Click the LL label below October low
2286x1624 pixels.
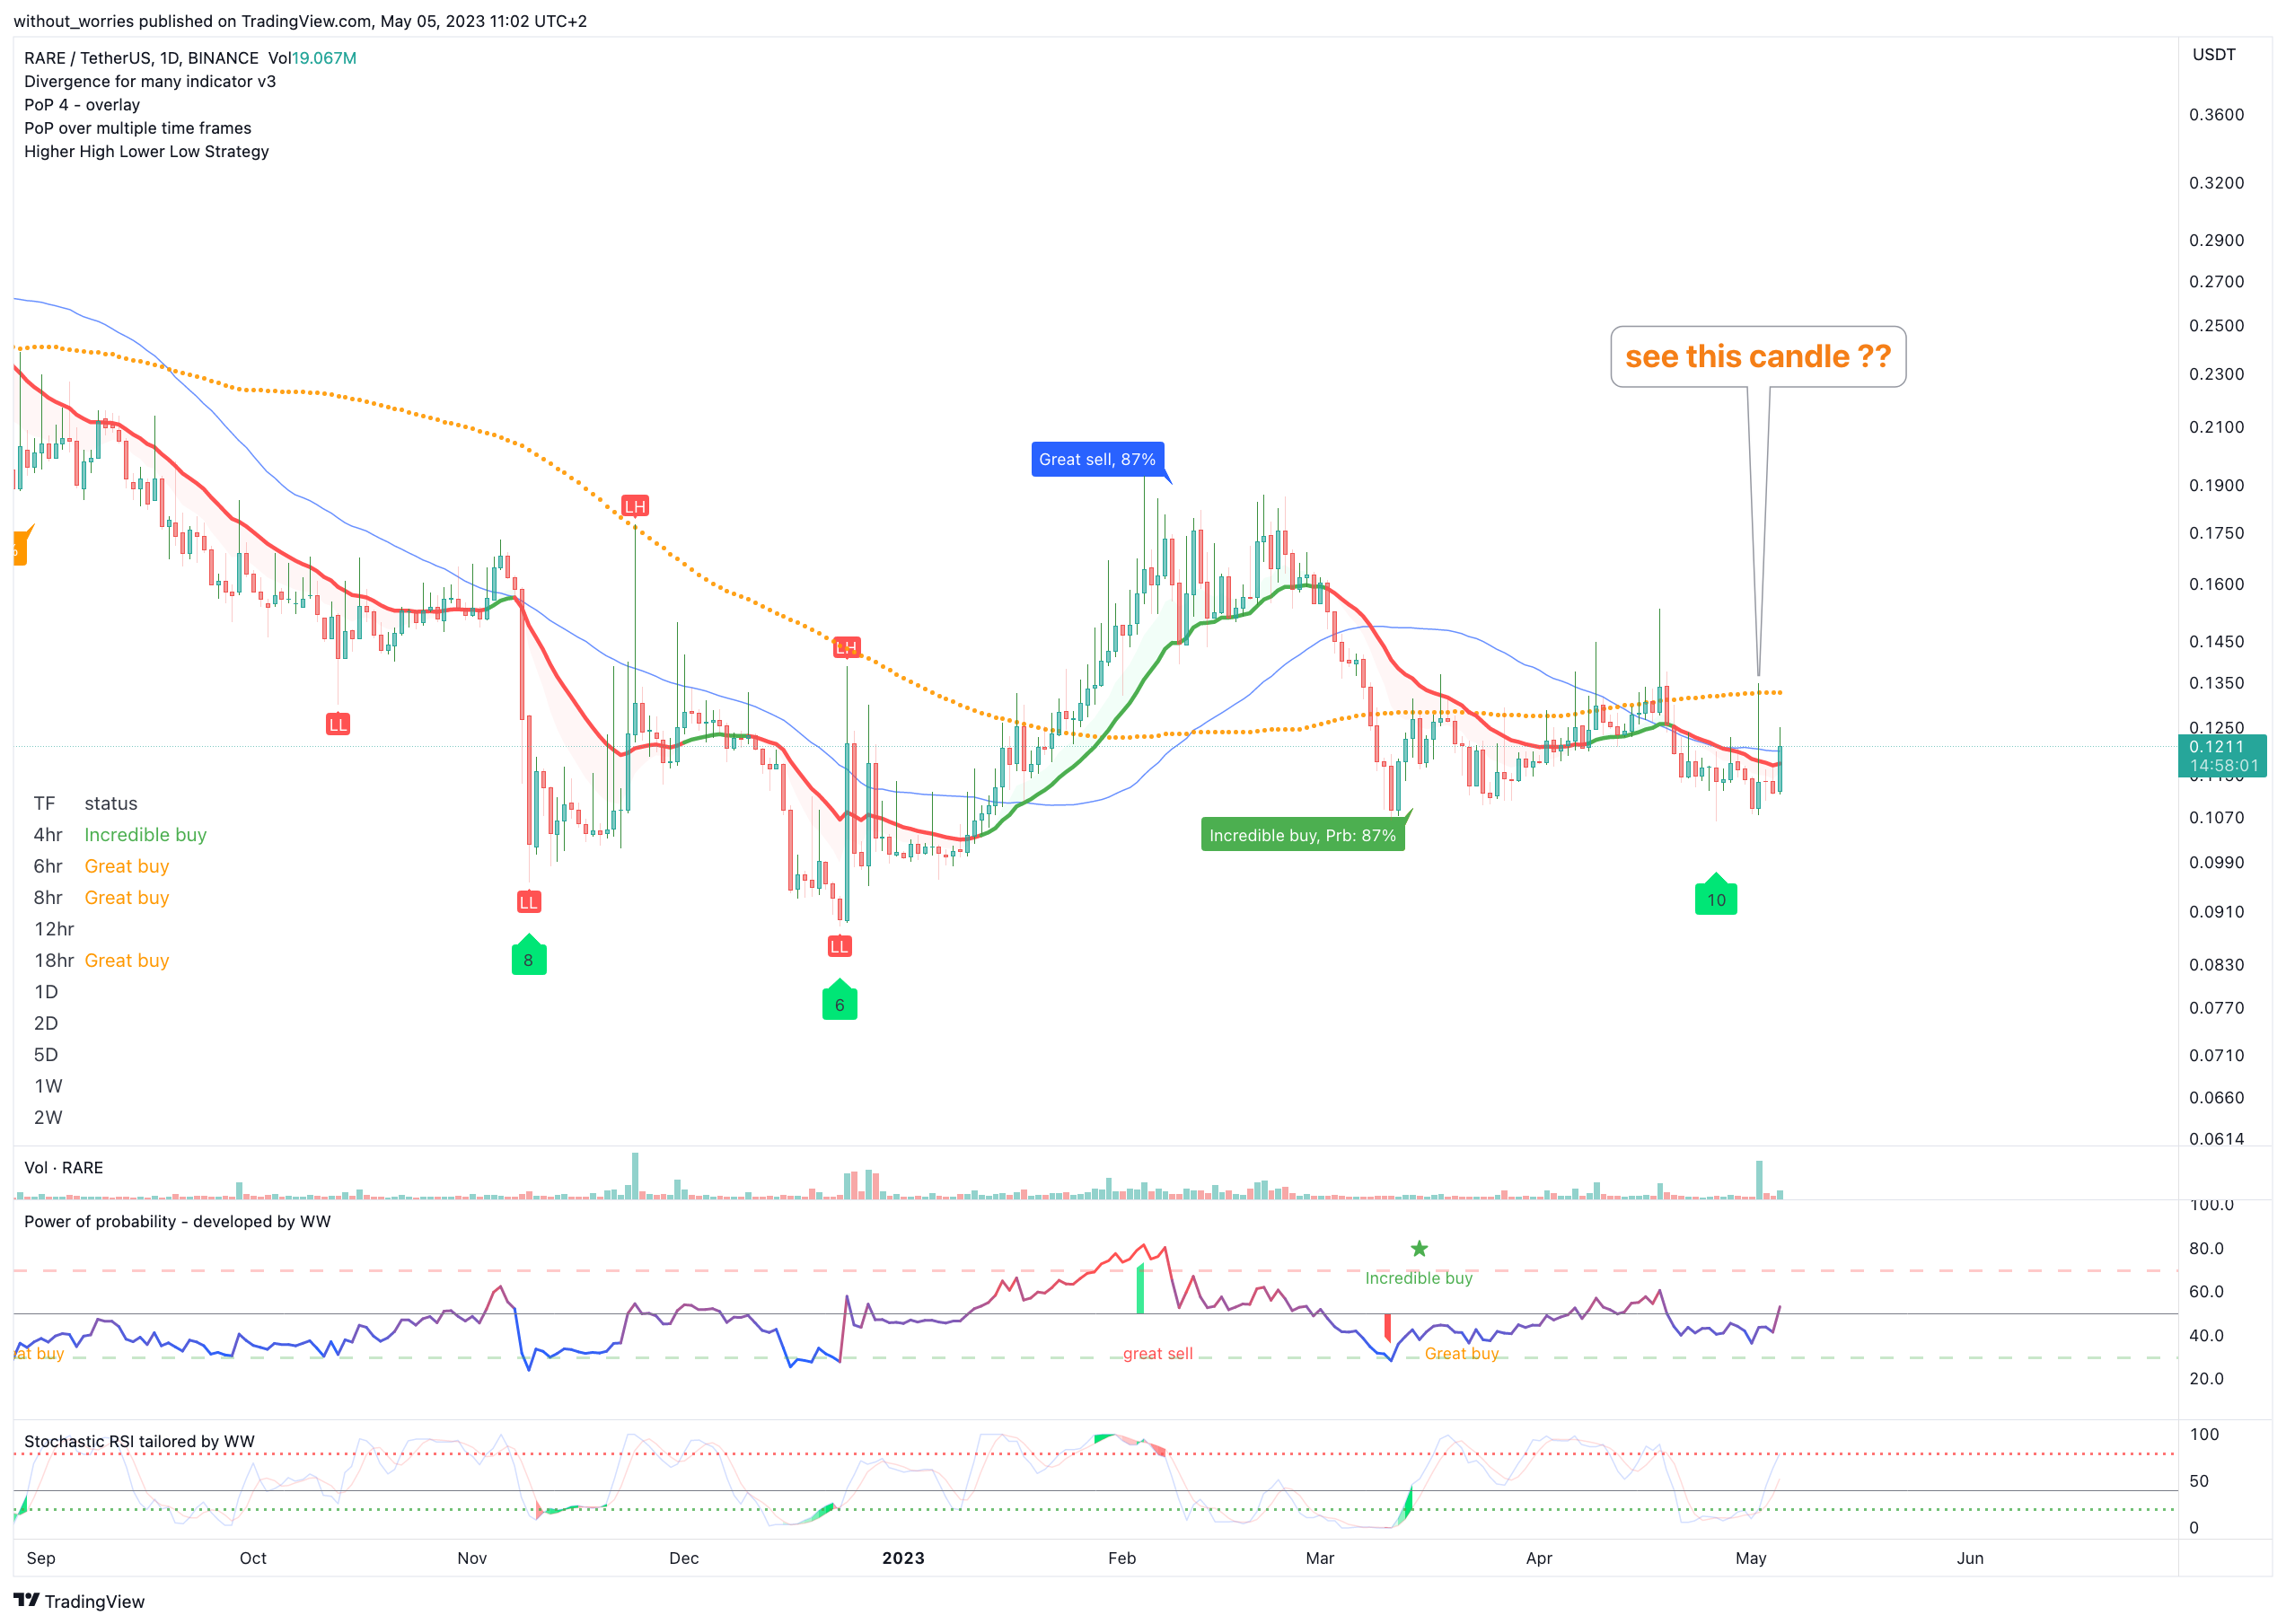(x=337, y=724)
